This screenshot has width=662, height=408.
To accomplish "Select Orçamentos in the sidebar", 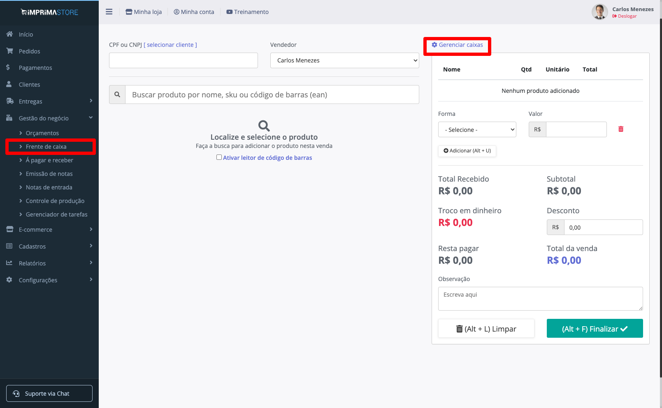I will point(42,133).
